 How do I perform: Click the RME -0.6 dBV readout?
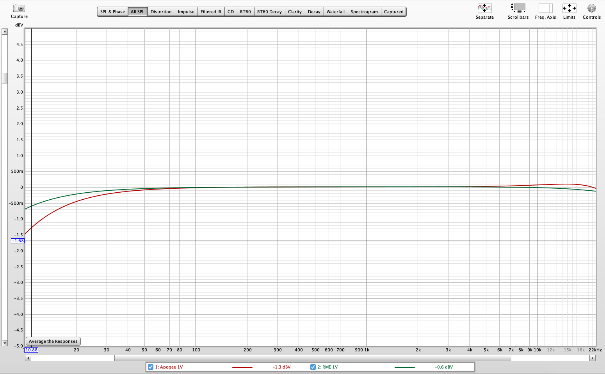point(444,367)
